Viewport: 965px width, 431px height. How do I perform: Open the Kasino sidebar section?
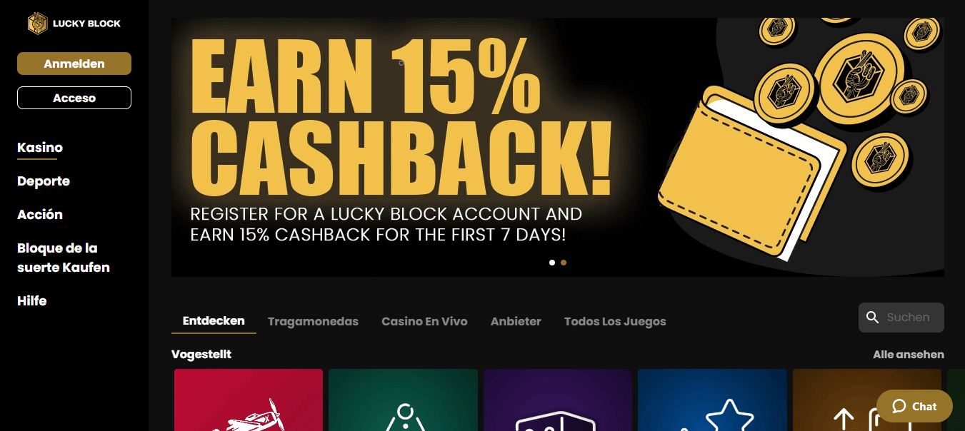click(x=40, y=148)
